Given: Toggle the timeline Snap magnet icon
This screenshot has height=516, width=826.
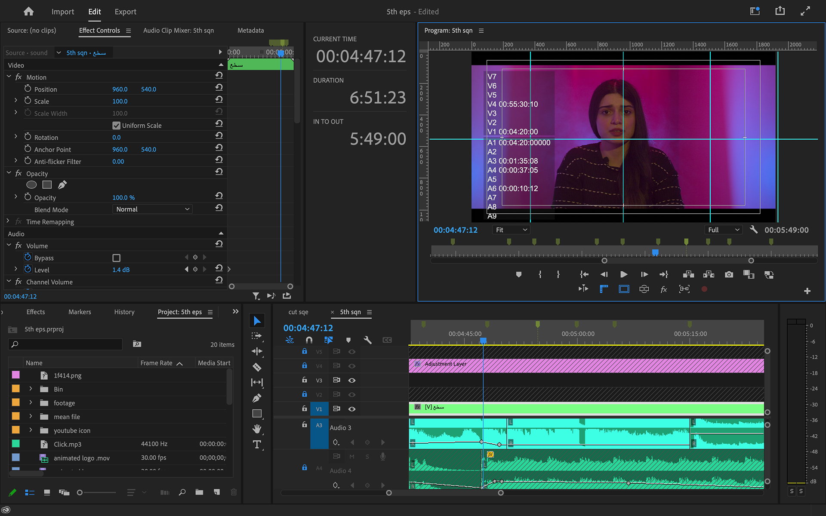Looking at the screenshot, I should point(309,340).
